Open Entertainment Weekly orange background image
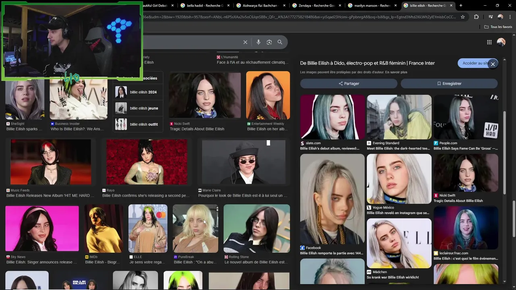The width and height of the screenshot is (516, 290). pos(268,95)
